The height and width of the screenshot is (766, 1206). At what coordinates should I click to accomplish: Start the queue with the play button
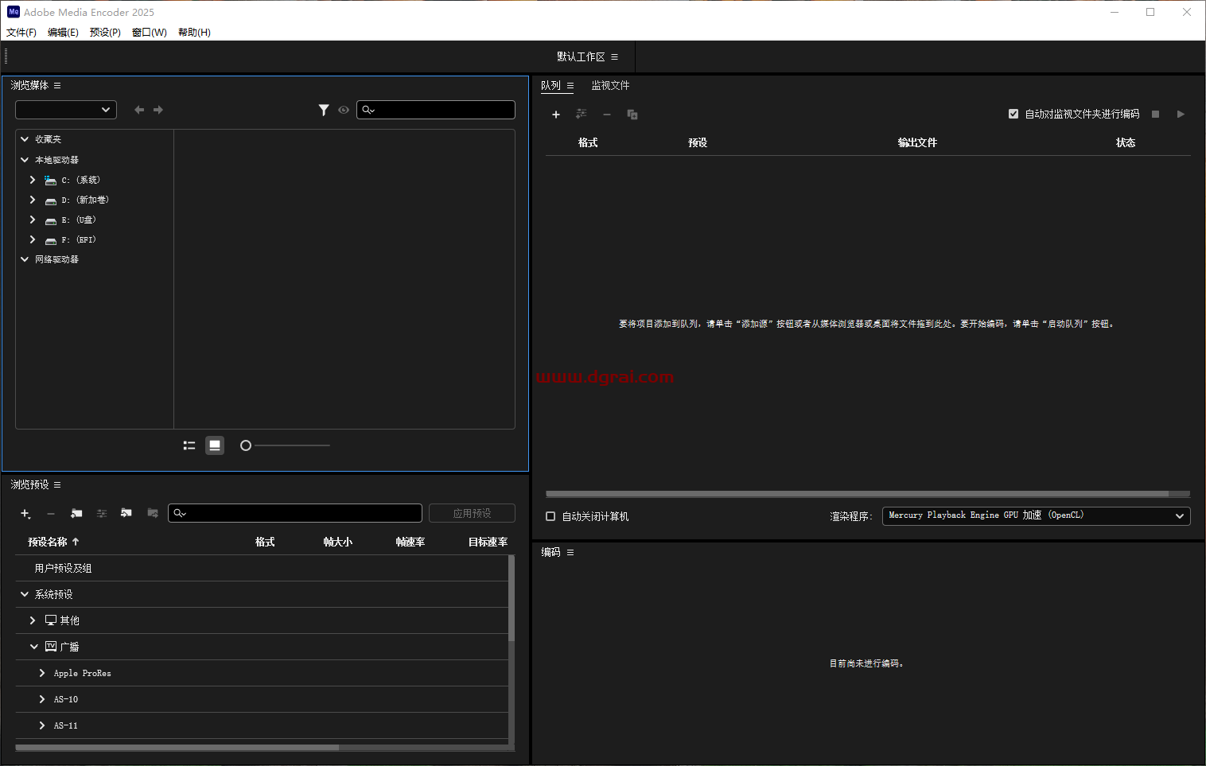pyautogui.click(x=1181, y=115)
